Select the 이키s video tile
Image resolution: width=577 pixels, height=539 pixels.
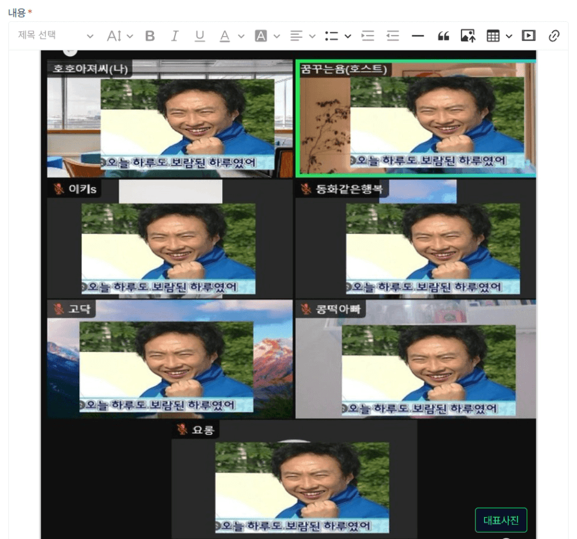[x=170, y=239]
